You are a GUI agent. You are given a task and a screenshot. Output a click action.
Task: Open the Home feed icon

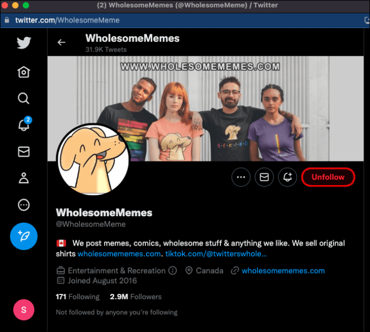coord(24,72)
